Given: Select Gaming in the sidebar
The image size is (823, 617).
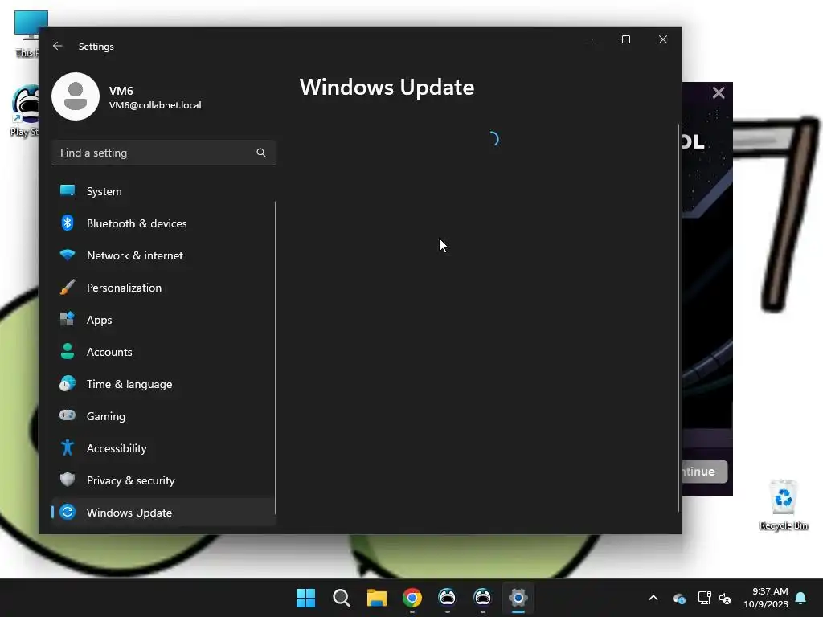Looking at the screenshot, I should [163, 416].
